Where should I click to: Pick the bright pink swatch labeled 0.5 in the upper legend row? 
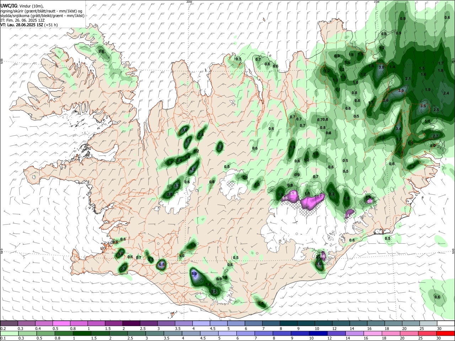click(61, 323)
